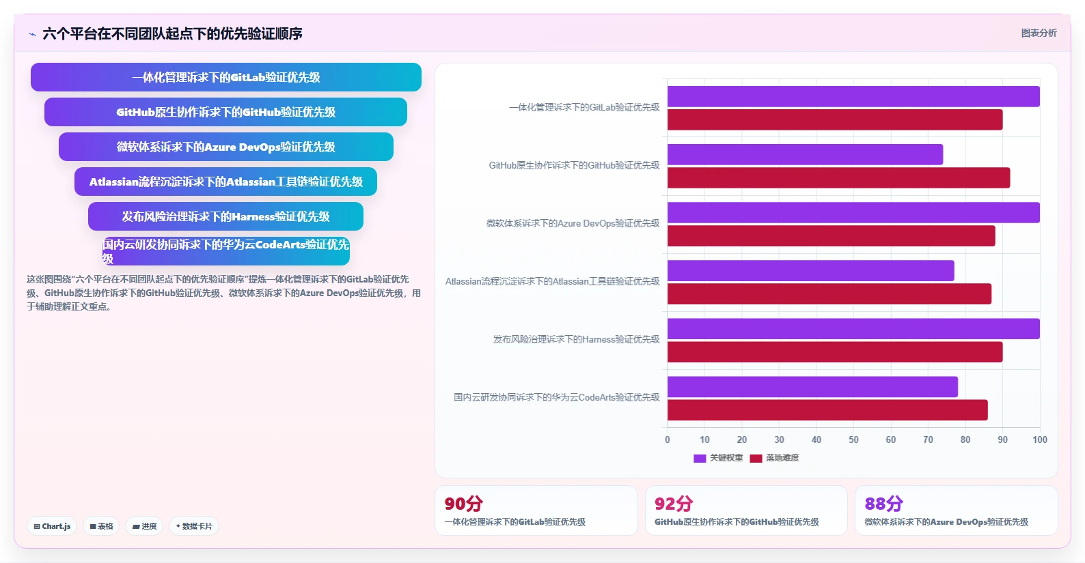
Task: Click the small icon beside the chart title
Action: coord(32,34)
